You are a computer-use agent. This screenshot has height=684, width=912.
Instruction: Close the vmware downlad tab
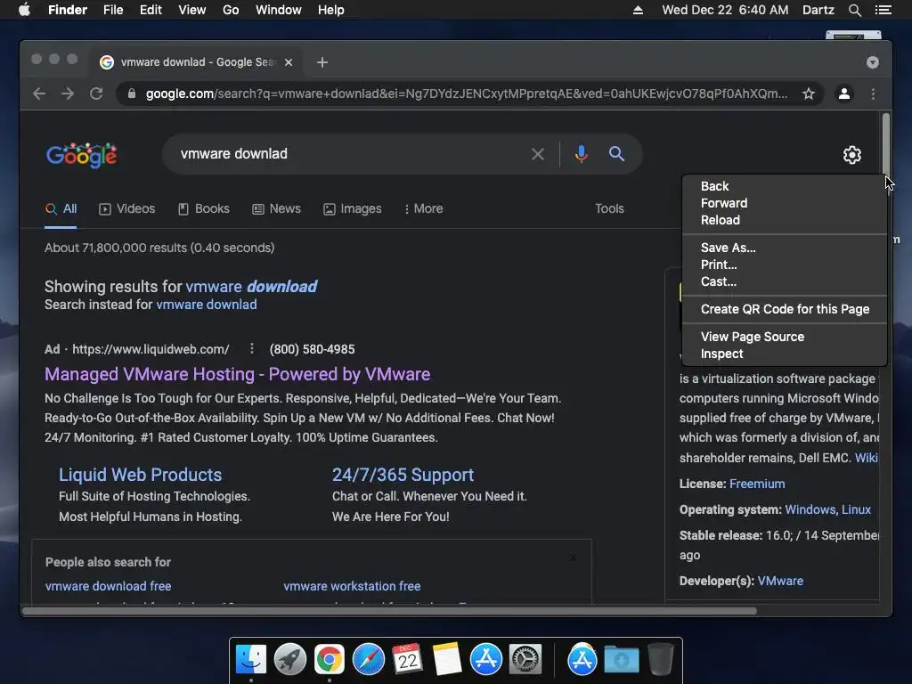tap(289, 62)
